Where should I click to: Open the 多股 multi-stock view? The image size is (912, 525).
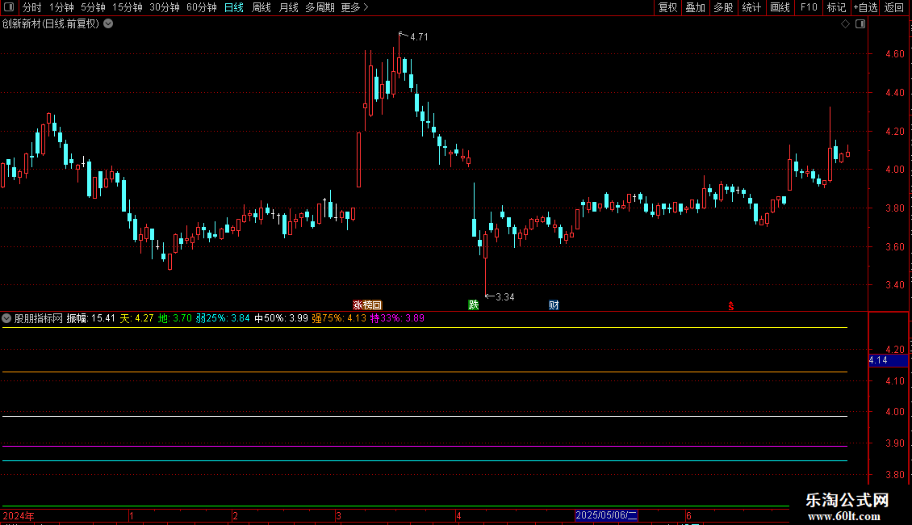click(723, 7)
